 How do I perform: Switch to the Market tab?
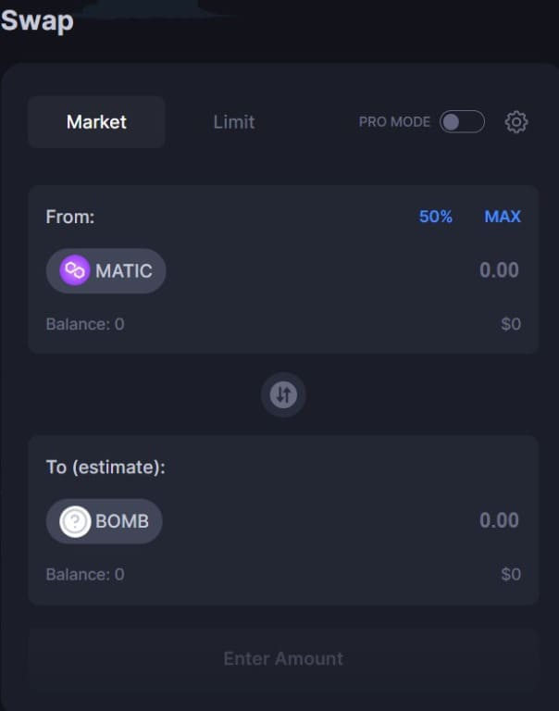(x=96, y=122)
